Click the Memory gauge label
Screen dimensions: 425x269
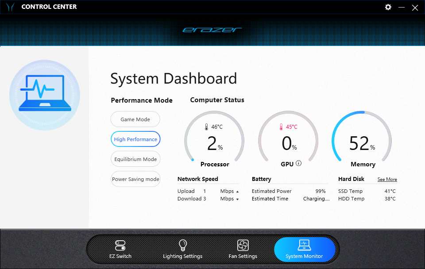click(363, 164)
